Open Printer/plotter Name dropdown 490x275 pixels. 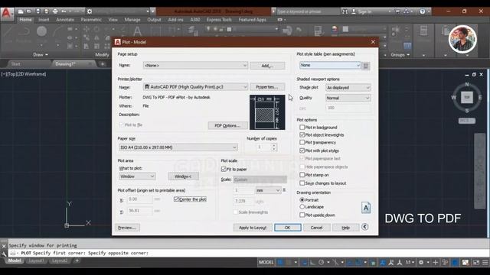point(195,87)
